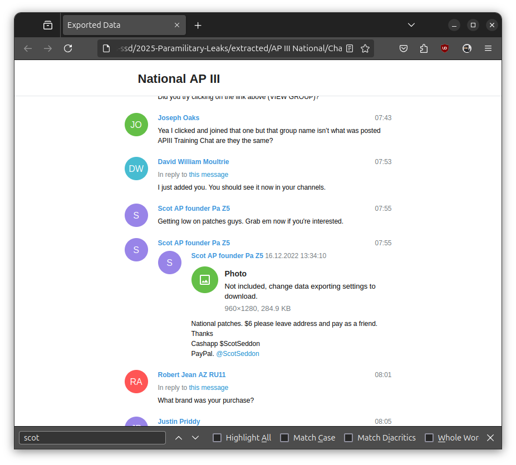Minimize the Firefox window
Viewport: 516px width, 465px height.
pyautogui.click(x=454, y=26)
